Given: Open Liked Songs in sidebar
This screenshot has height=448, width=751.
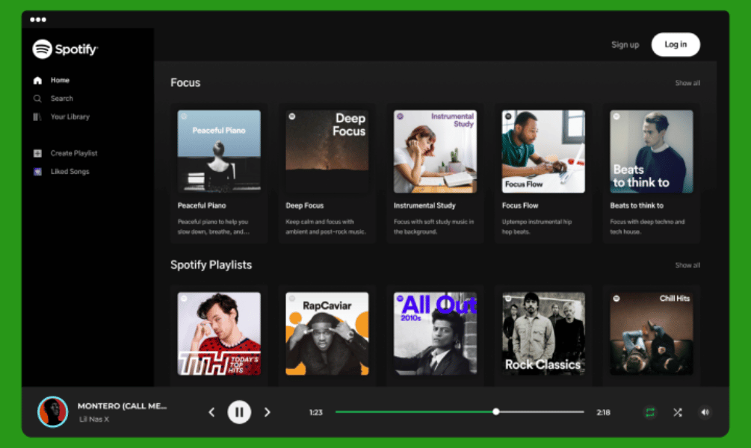Looking at the screenshot, I should [x=70, y=171].
